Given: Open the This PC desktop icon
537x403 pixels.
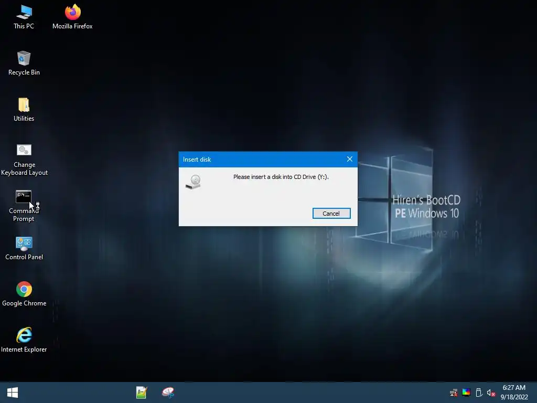Looking at the screenshot, I should point(24,16).
